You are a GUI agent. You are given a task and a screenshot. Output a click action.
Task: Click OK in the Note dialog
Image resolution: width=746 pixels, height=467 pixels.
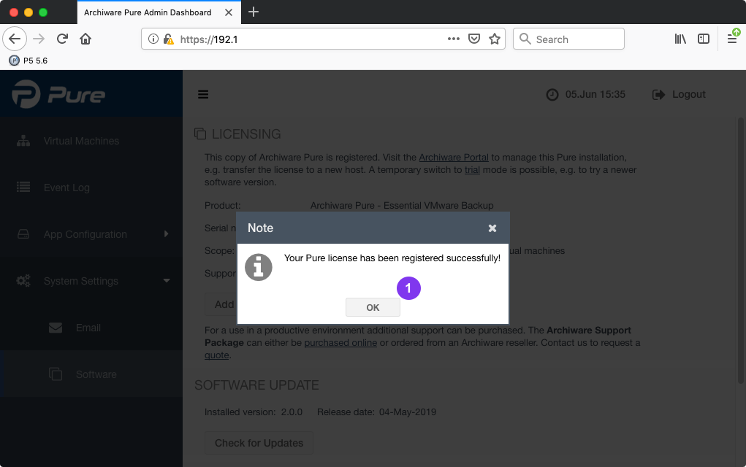click(x=373, y=307)
